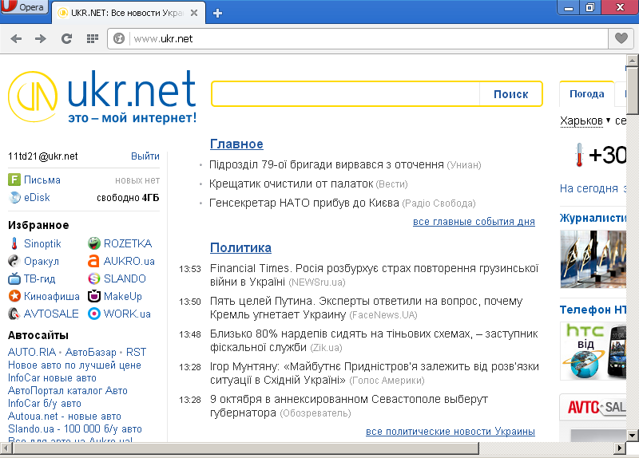
Task: Click the horizontal scrollbar thumb
Action: tap(246, 448)
